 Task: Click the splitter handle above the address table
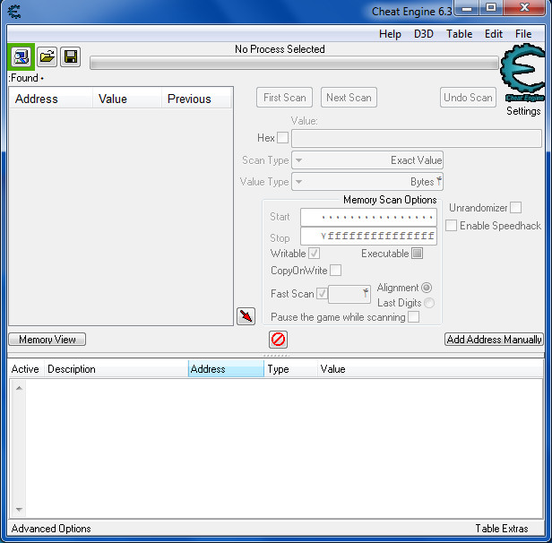click(x=276, y=356)
